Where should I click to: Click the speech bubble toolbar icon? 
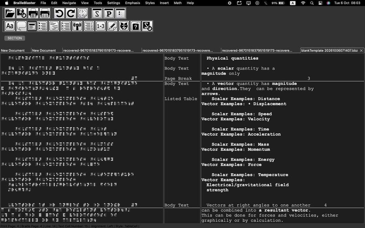[x=21, y=26]
